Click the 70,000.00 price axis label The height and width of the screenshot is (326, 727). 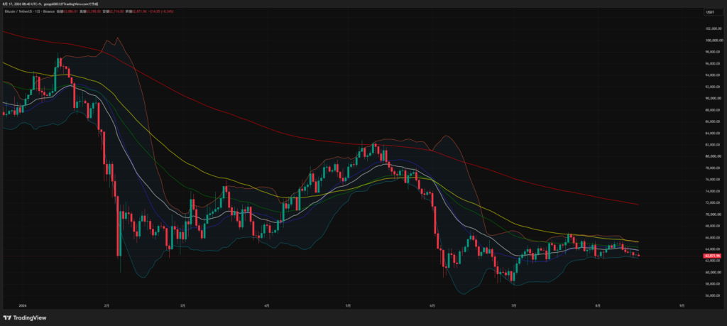tap(712, 214)
